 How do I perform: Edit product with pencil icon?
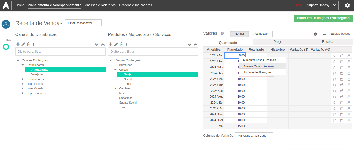pyautogui.click(x=116, y=44)
